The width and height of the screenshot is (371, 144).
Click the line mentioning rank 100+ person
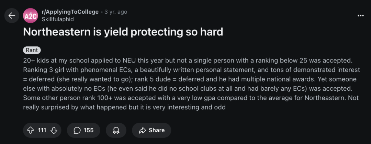(x=191, y=98)
